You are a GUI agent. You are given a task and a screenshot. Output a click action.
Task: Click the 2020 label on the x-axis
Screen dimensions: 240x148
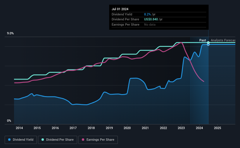pyautogui.click(x=127, y=128)
